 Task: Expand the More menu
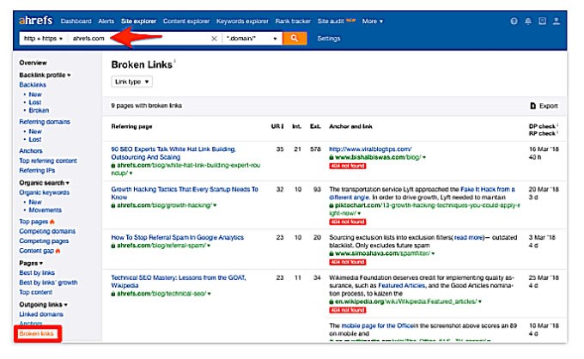(x=373, y=21)
